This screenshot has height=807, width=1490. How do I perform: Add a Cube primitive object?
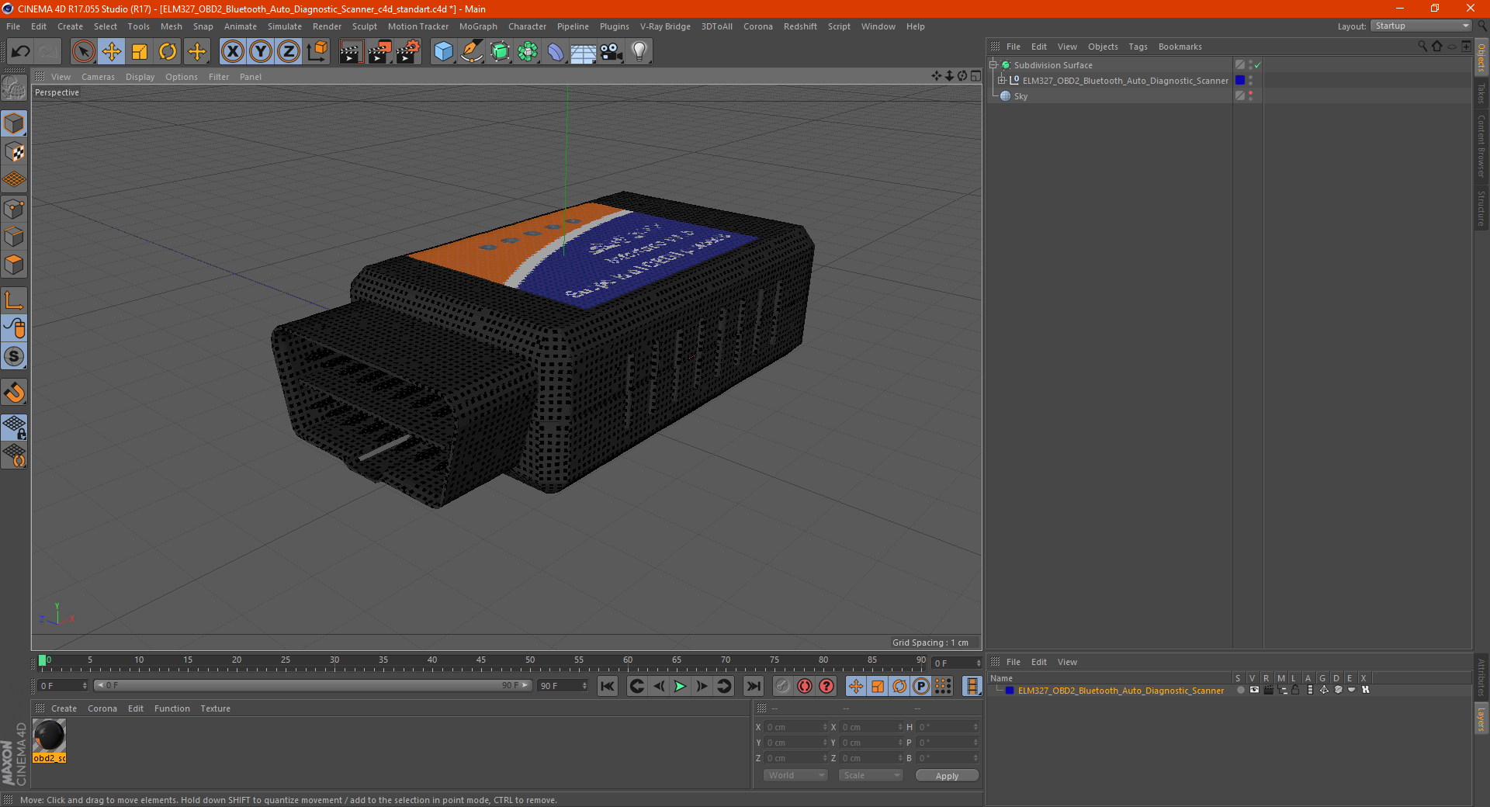click(443, 52)
